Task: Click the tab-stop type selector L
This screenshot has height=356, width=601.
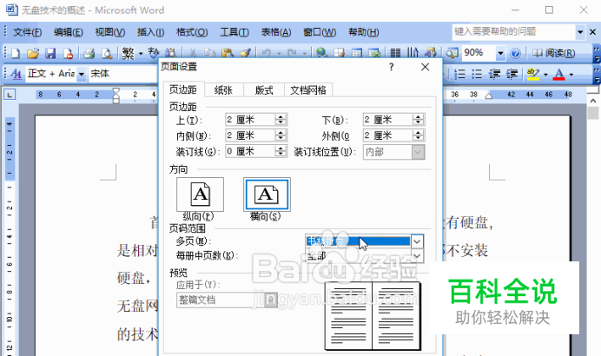Action: pos(10,95)
